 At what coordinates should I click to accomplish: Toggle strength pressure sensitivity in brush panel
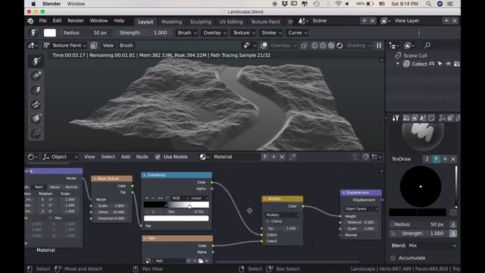pyautogui.click(x=453, y=234)
